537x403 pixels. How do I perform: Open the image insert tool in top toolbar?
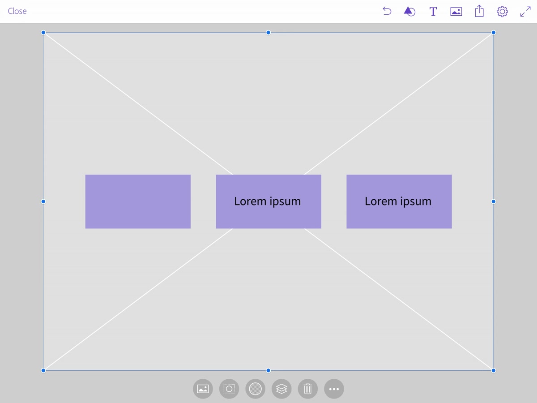456,12
